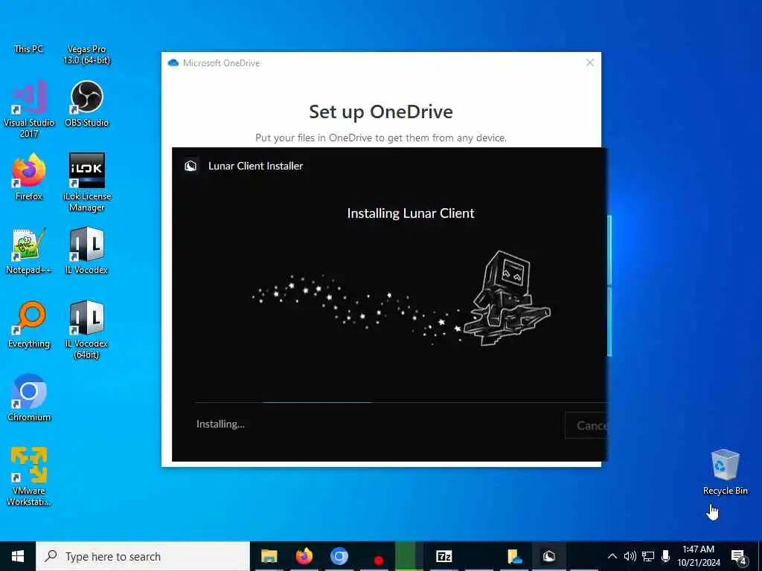
Task: Open network status tray icon
Action: click(648, 556)
